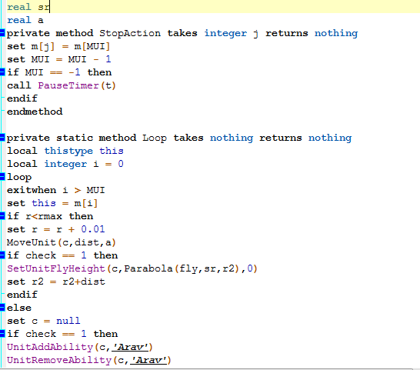Click the 'real a' declaration line
The height and width of the screenshot is (370, 420).
point(25,20)
